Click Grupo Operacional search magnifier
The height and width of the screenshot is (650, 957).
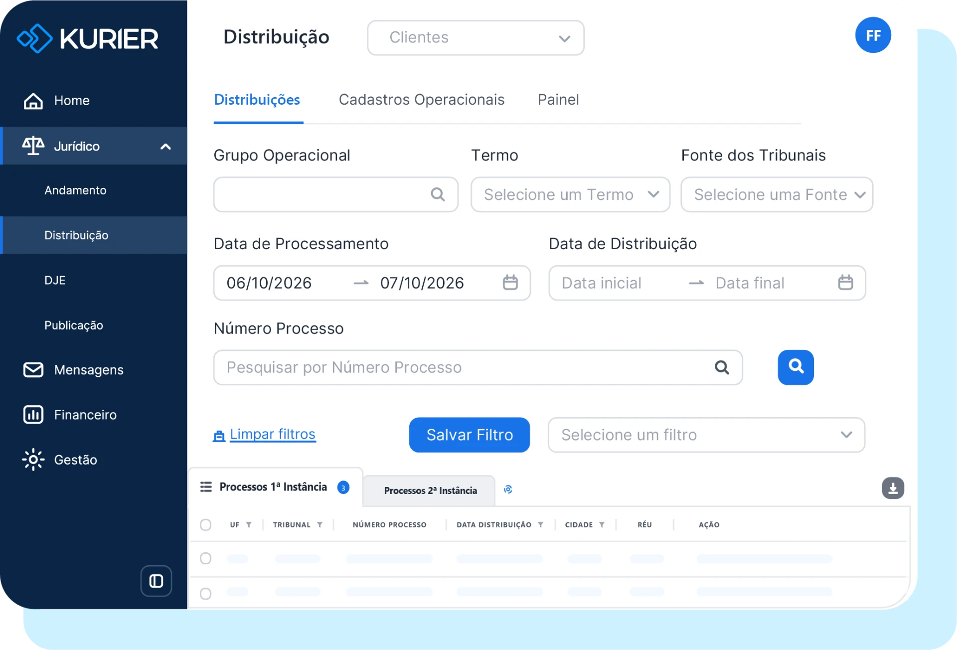click(x=438, y=194)
